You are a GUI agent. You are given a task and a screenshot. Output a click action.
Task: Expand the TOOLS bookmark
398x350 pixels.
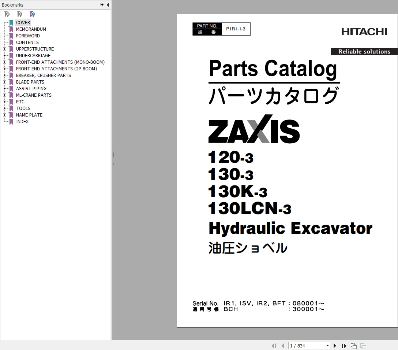(4, 108)
